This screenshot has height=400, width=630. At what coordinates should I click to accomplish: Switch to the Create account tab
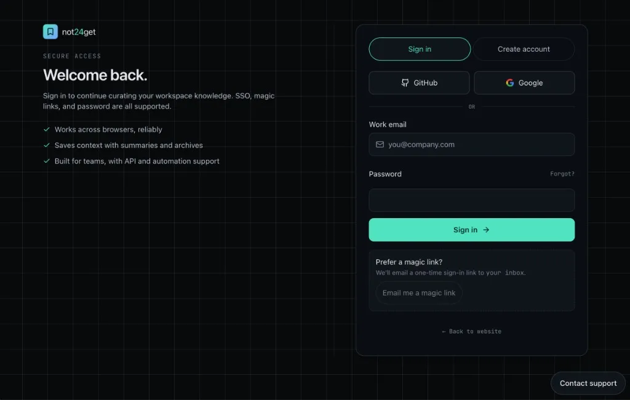[x=524, y=49]
